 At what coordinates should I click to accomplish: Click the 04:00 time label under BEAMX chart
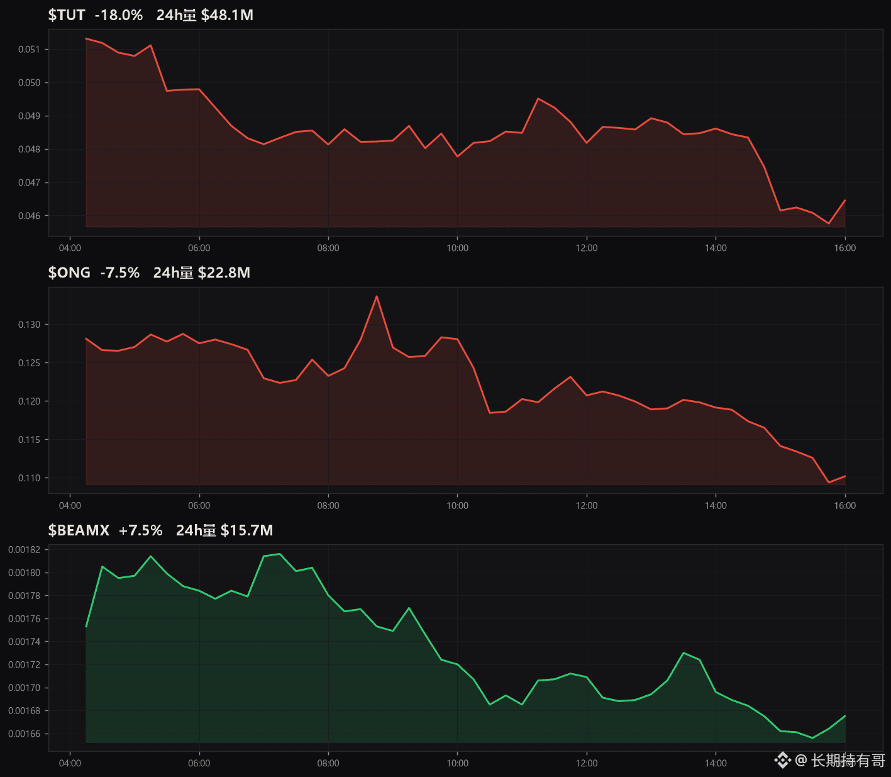(x=70, y=763)
